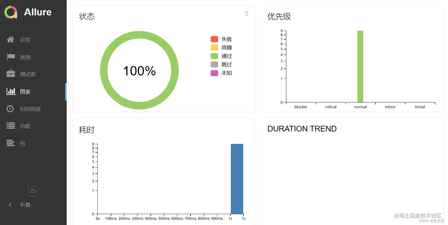
Task: Click the purple 未知 legend swatch
Action: pyautogui.click(x=214, y=73)
